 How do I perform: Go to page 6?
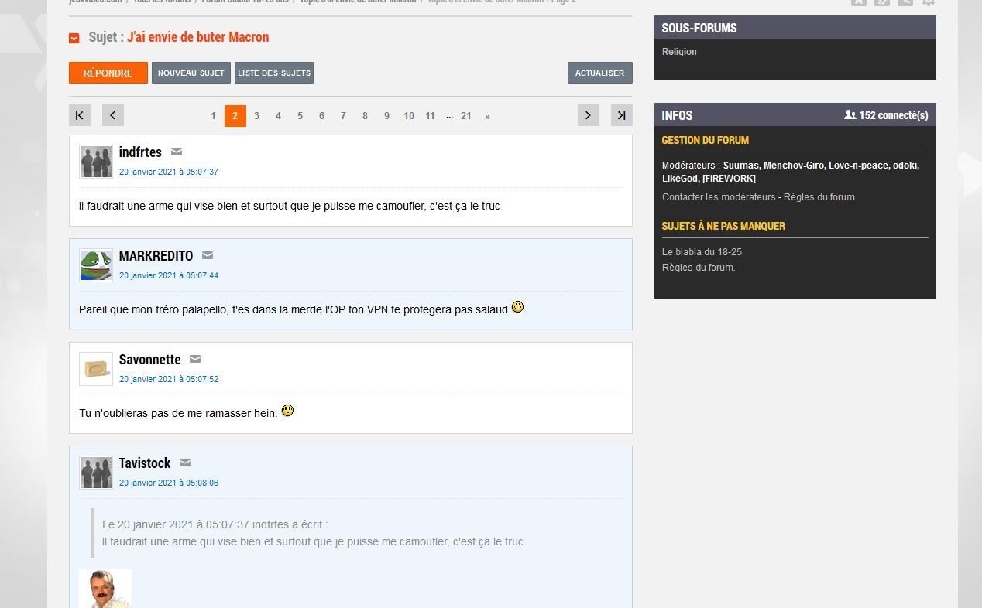pyautogui.click(x=321, y=116)
